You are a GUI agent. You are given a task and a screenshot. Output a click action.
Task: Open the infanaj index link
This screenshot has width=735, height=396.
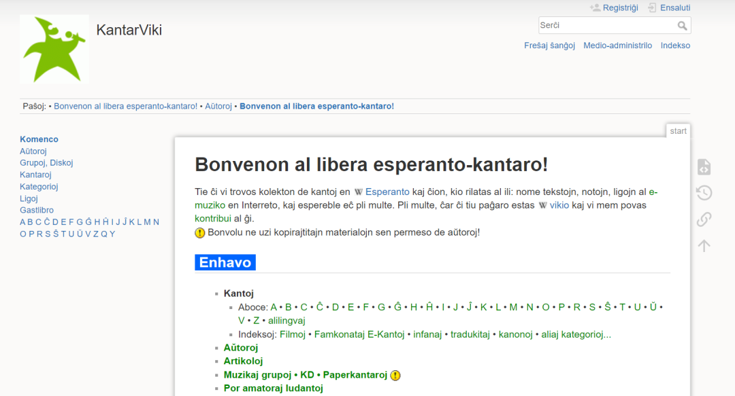[x=427, y=334]
